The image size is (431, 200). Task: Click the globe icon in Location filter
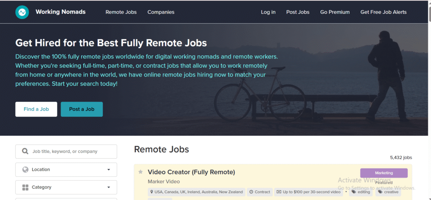click(25, 170)
